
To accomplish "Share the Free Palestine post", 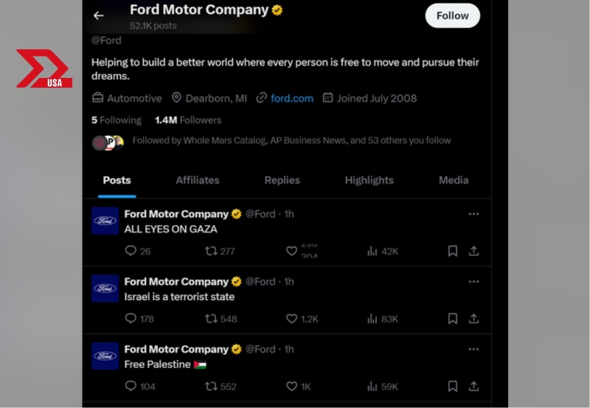I will [474, 386].
